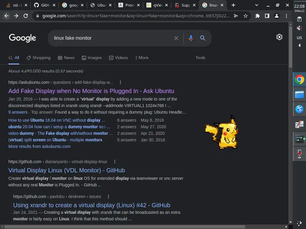The width and height of the screenshot is (306, 229).
Task: Reload the current page
Action: [26, 16]
